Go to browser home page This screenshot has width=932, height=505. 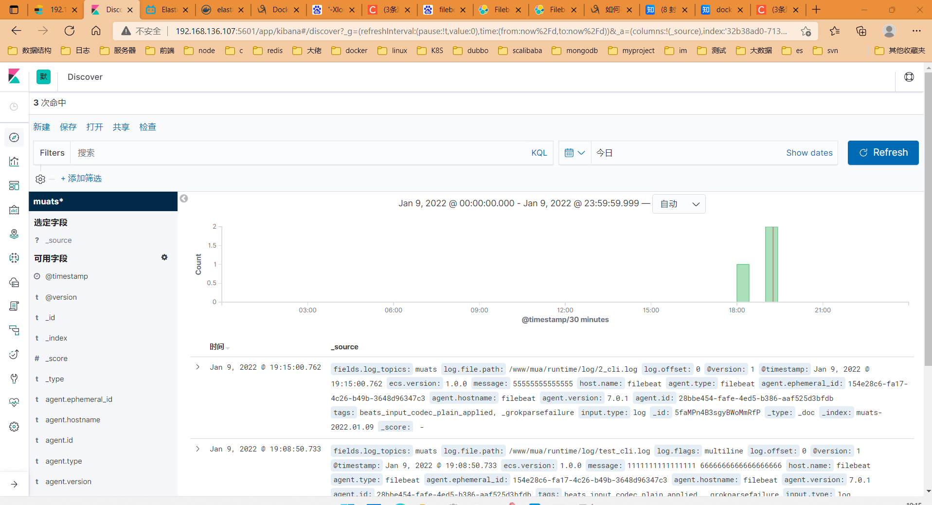[x=96, y=31]
